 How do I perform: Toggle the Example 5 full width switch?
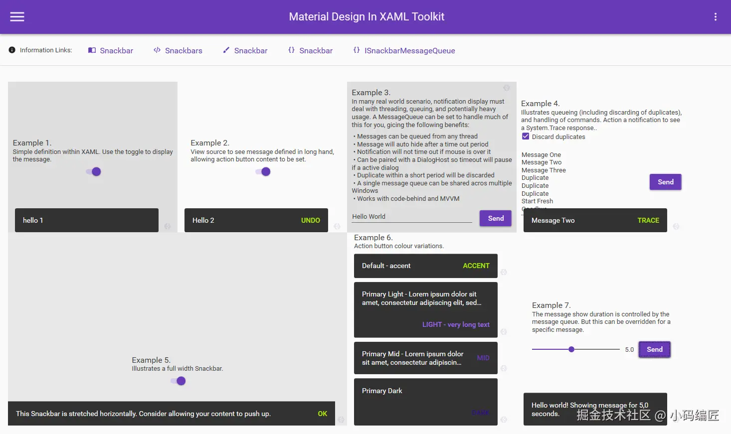coord(179,381)
